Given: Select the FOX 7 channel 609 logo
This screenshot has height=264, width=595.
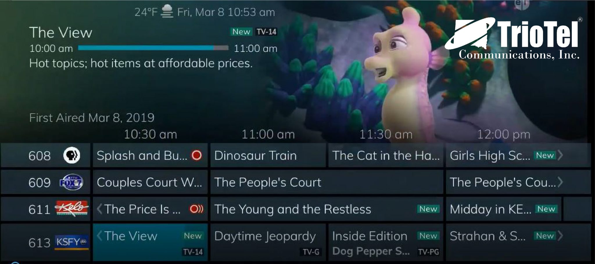Looking at the screenshot, I should pos(71,182).
